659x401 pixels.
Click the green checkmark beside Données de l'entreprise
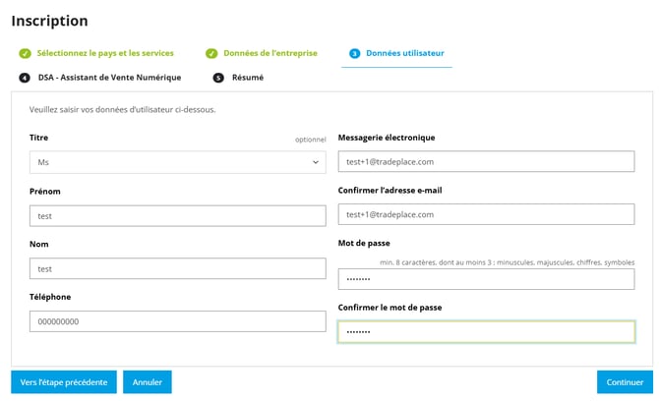[x=211, y=53]
